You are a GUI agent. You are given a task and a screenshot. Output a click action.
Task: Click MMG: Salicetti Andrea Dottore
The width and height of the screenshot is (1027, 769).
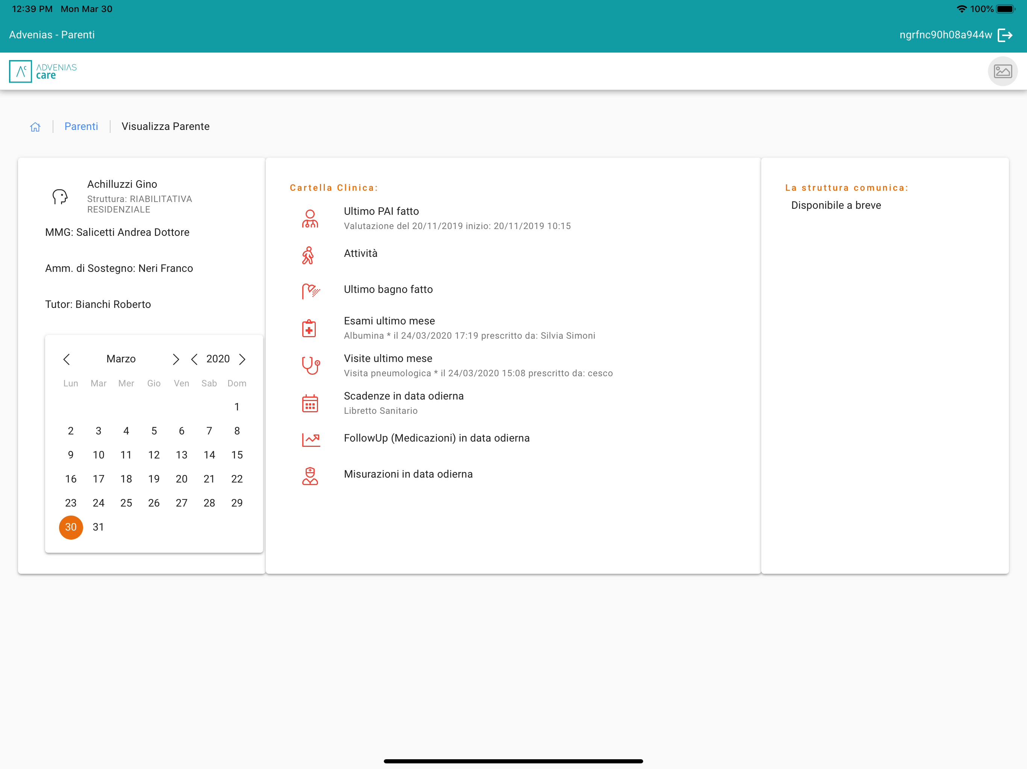click(117, 232)
